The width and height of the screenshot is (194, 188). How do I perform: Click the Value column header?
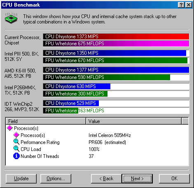click(133, 121)
